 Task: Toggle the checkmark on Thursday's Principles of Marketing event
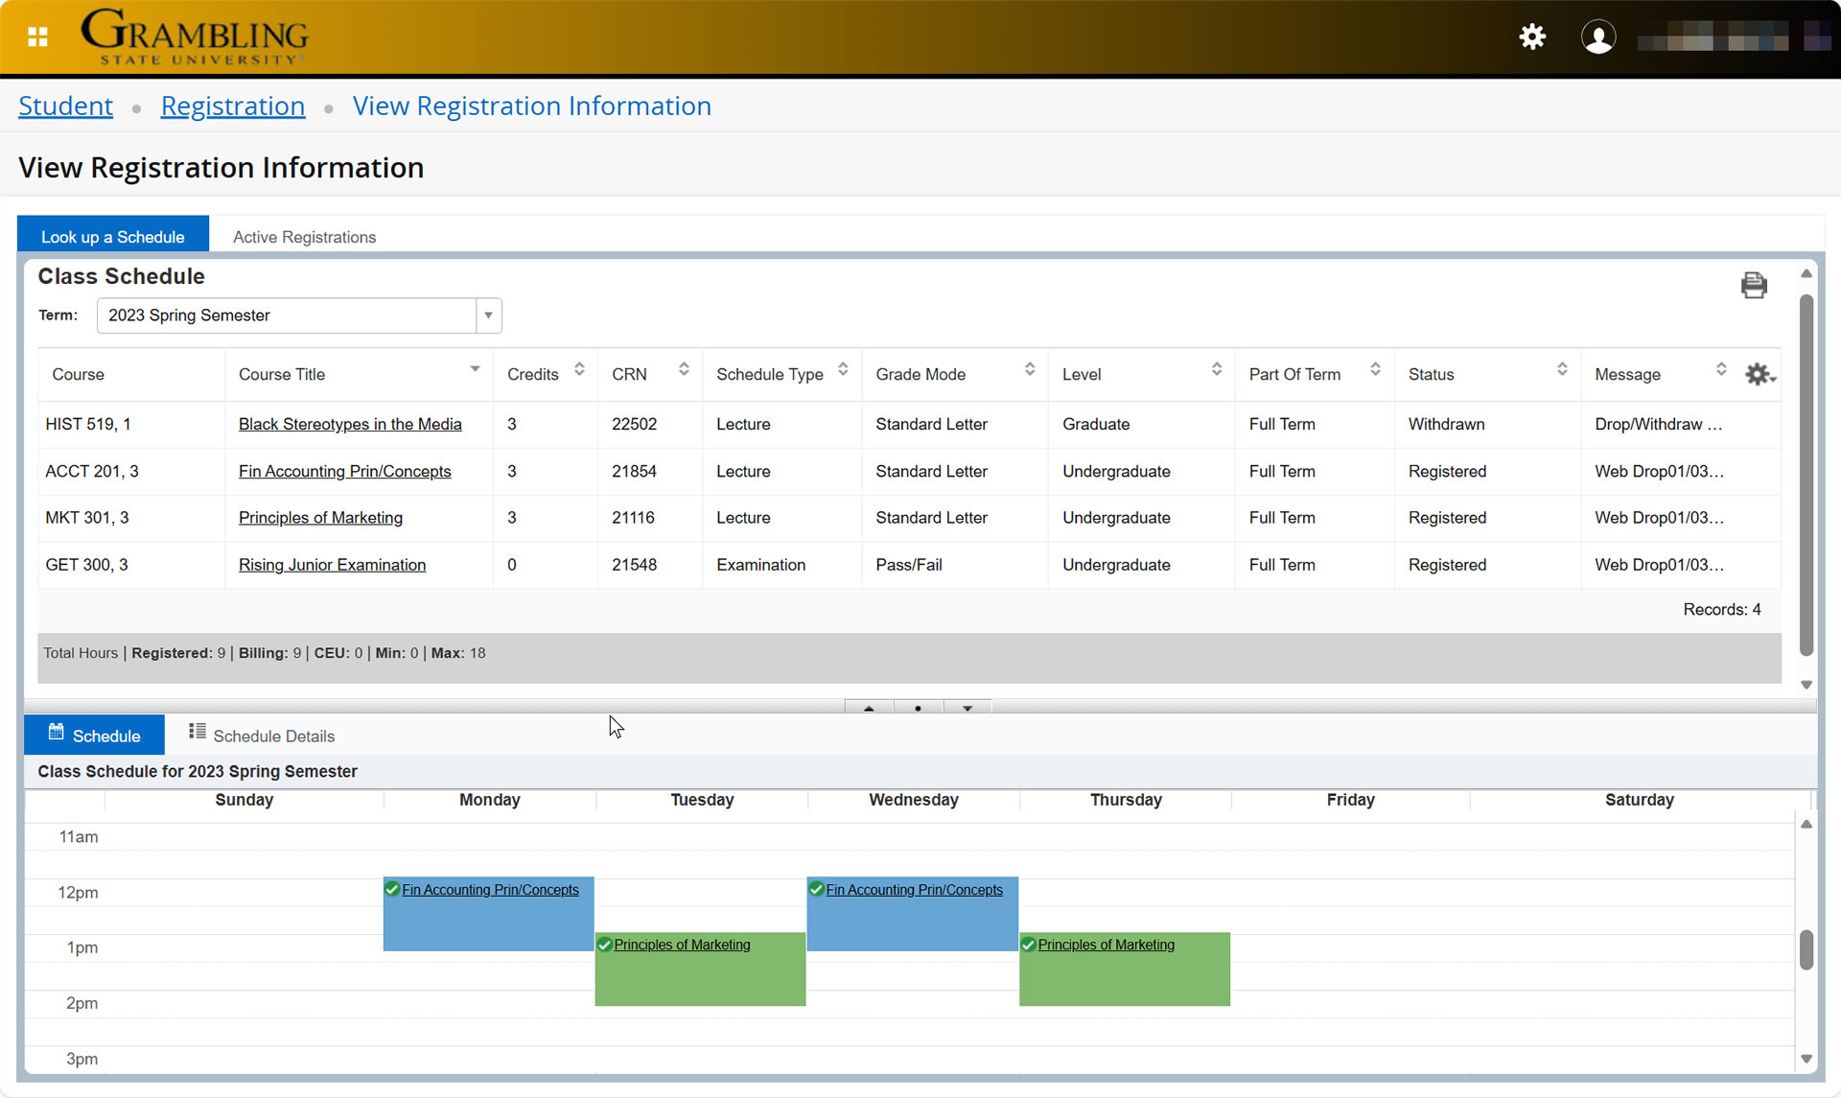[1028, 944]
